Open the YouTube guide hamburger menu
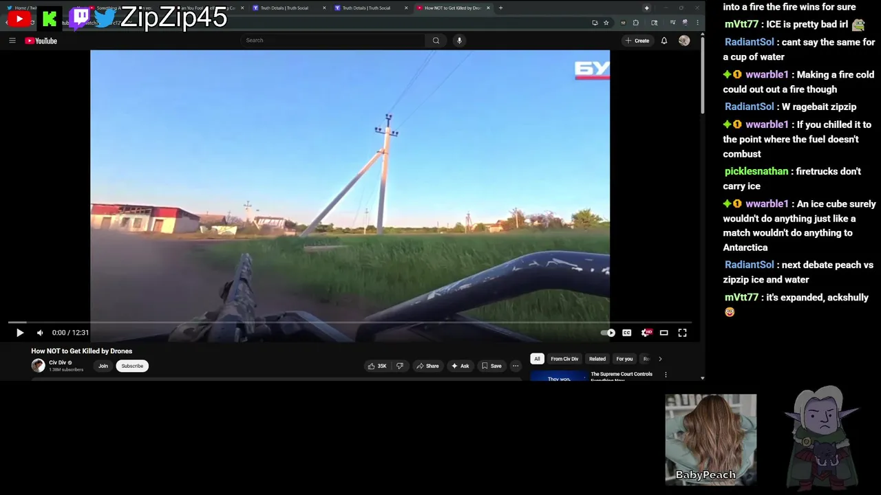The height and width of the screenshot is (495, 881). [12, 41]
